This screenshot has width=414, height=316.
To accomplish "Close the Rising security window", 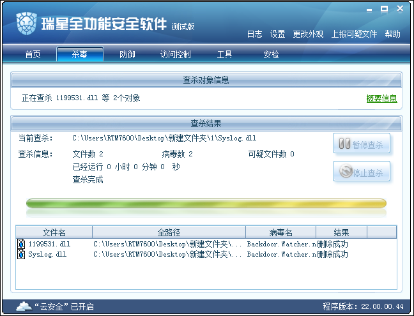I will pos(400,9).
